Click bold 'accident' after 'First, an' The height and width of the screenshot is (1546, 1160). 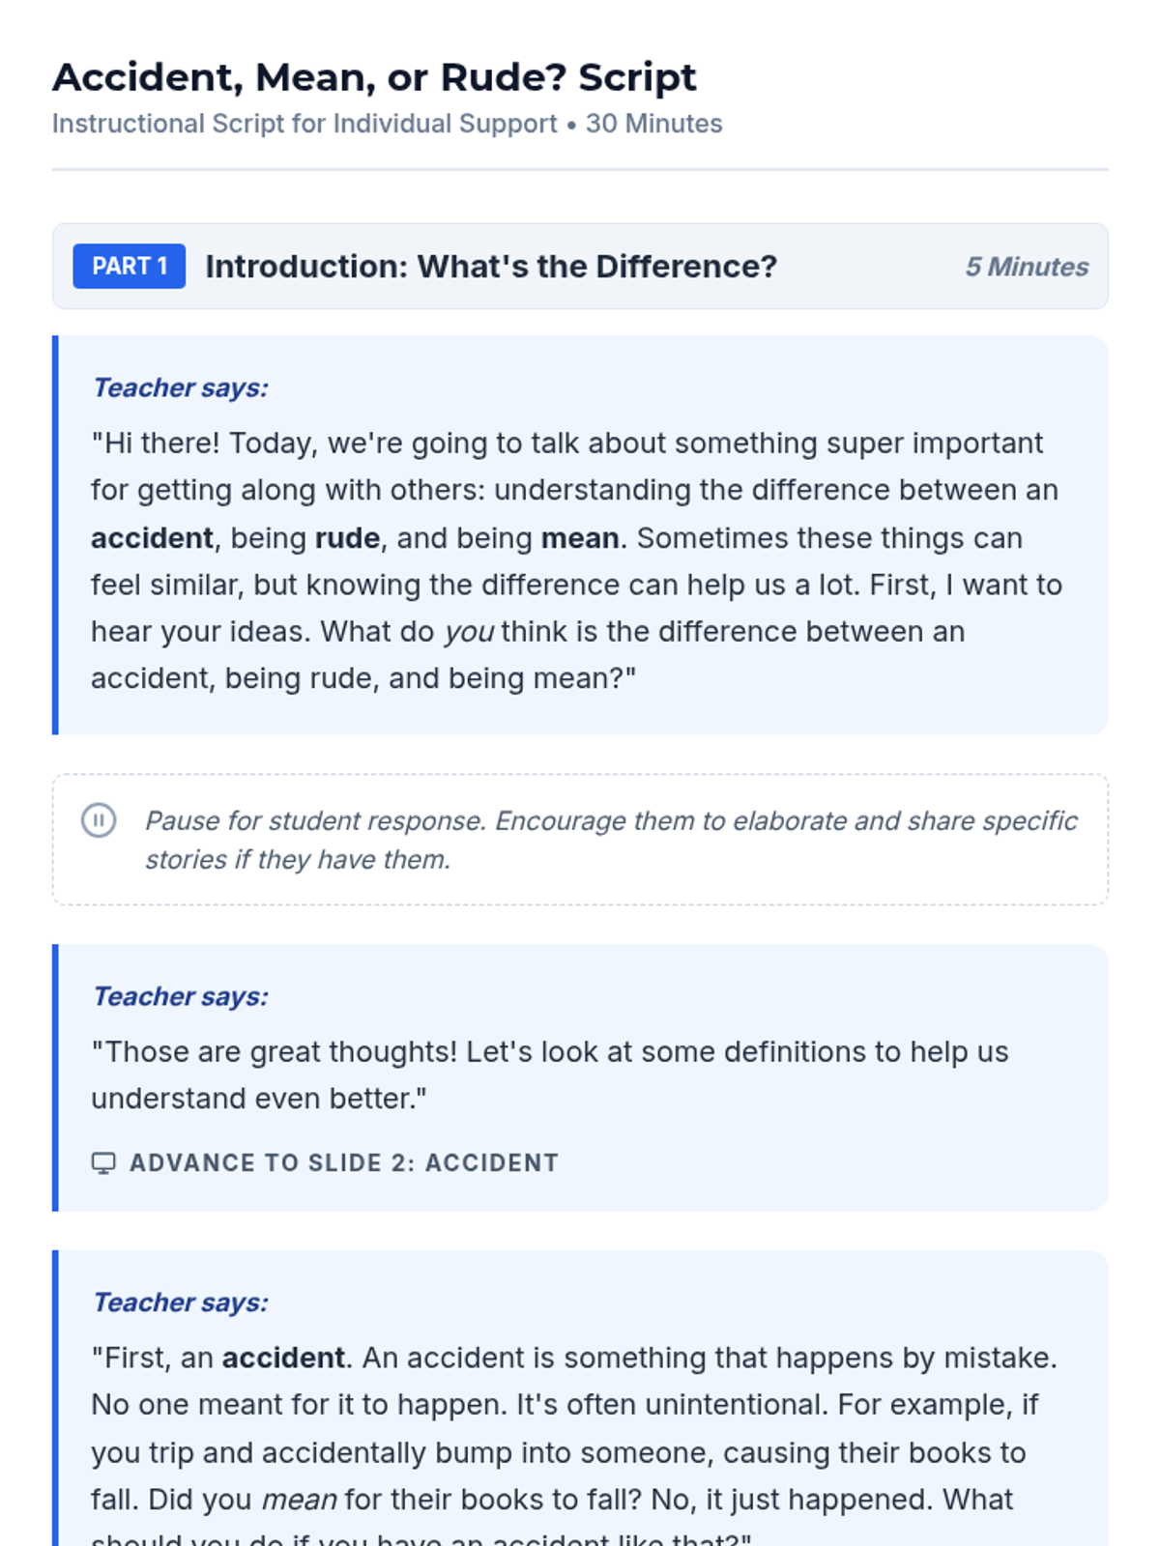283,1359
